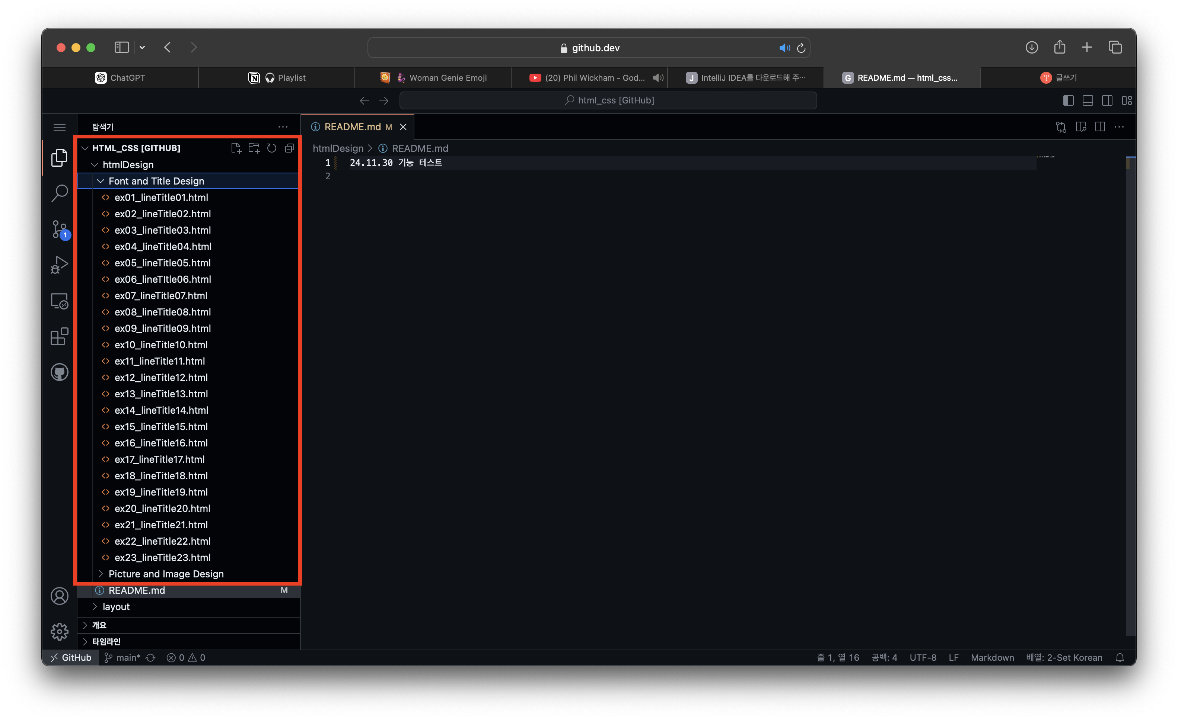Image resolution: width=1178 pixels, height=721 pixels.
Task: Close the README.md editor tab
Action: (x=403, y=126)
